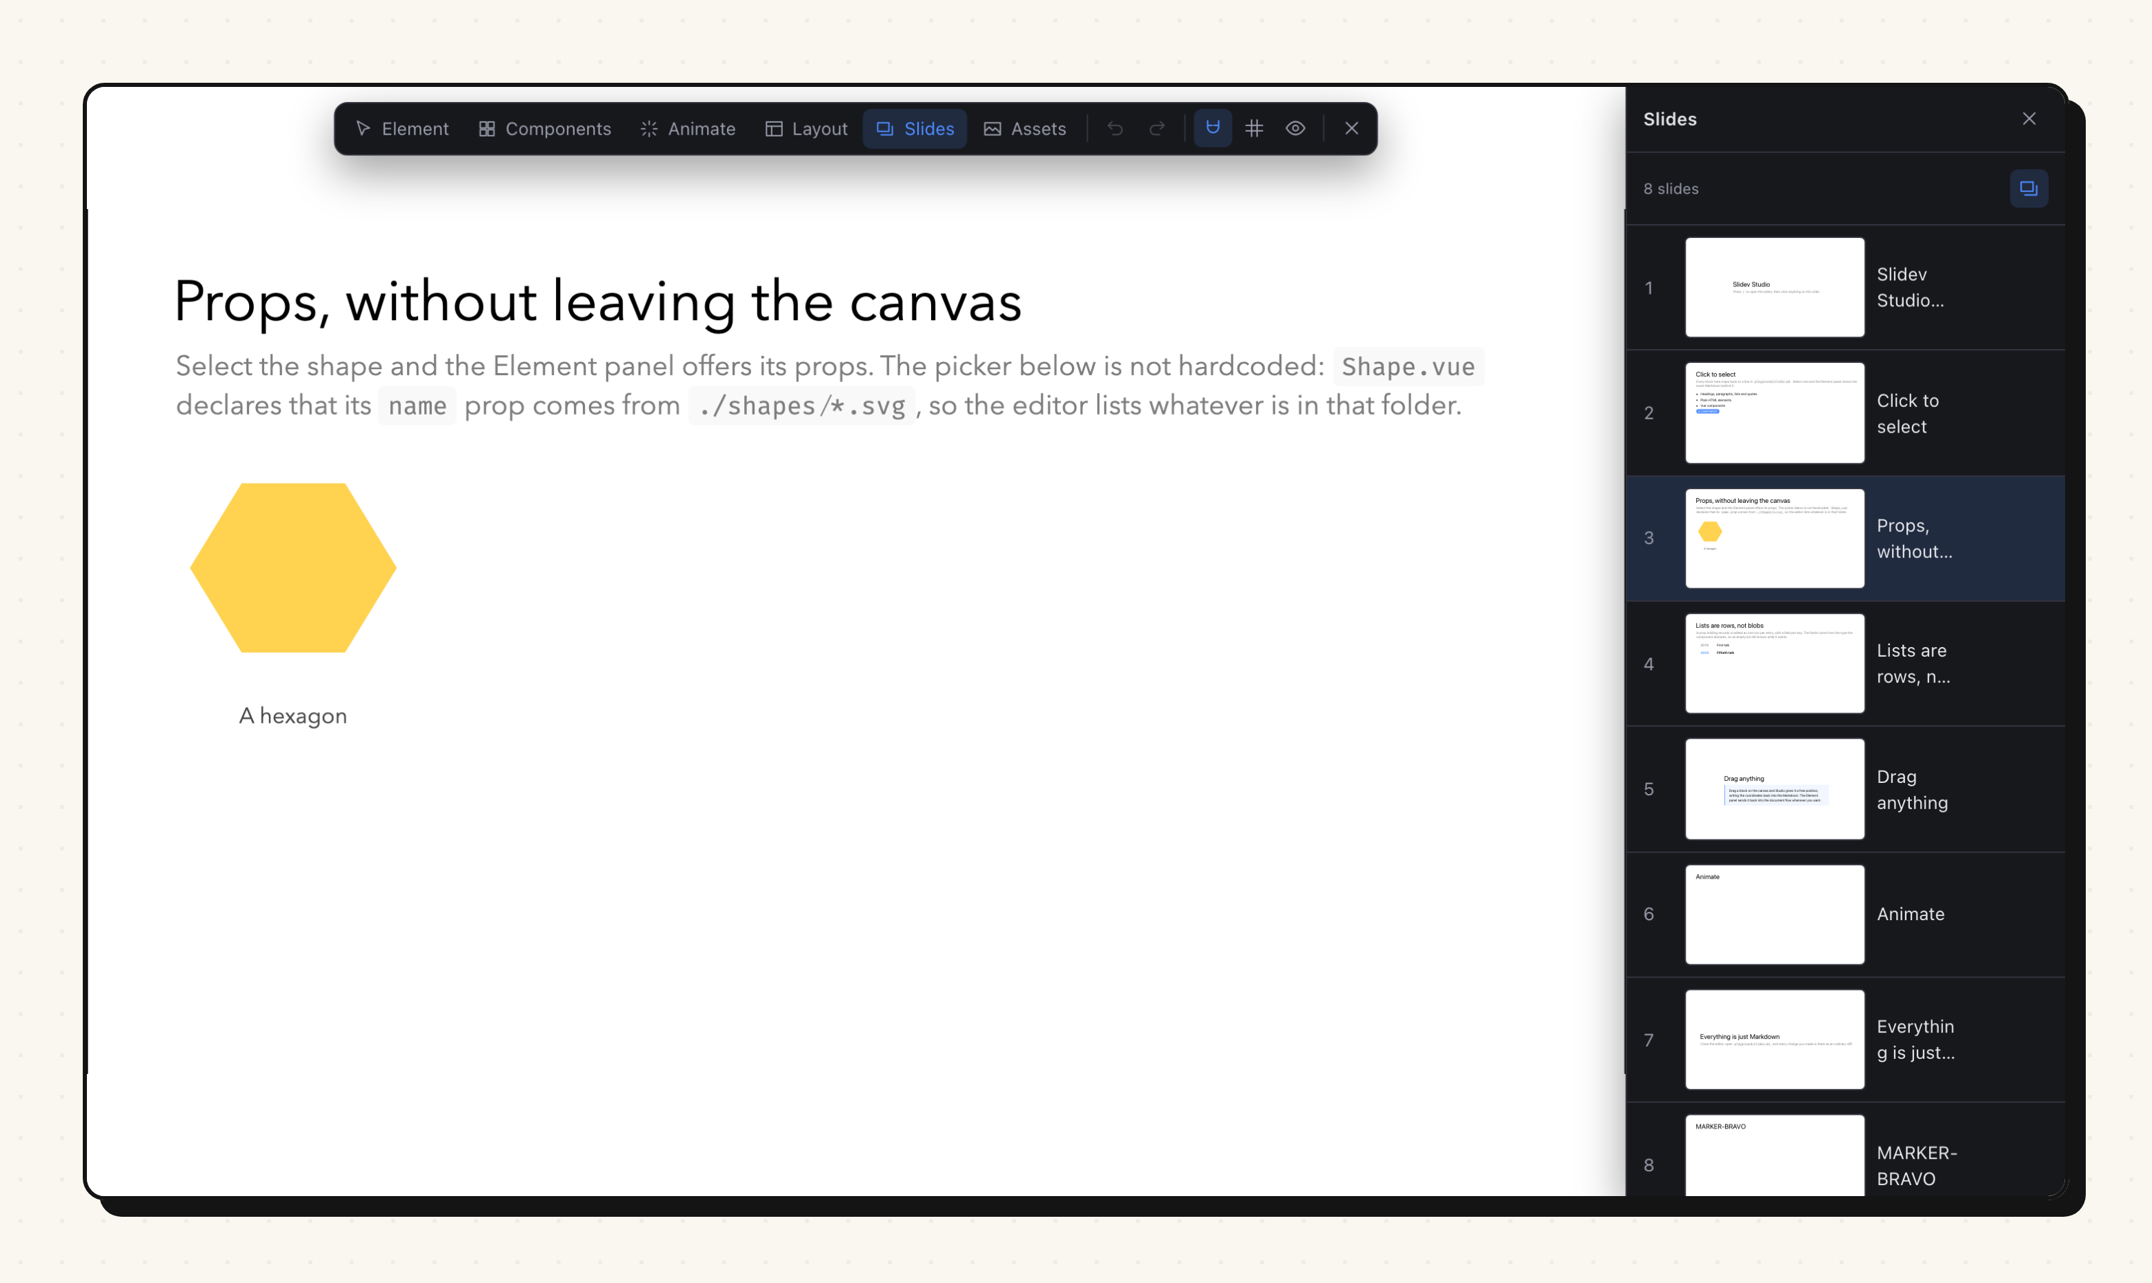This screenshot has width=2152, height=1283.
Task: Toggle the grid overlay icon
Action: (1254, 128)
